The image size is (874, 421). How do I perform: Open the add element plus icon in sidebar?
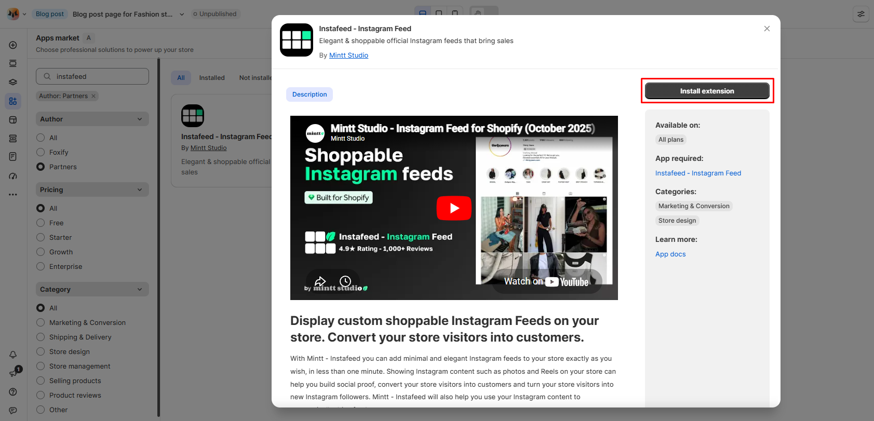(x=13, y=45)
